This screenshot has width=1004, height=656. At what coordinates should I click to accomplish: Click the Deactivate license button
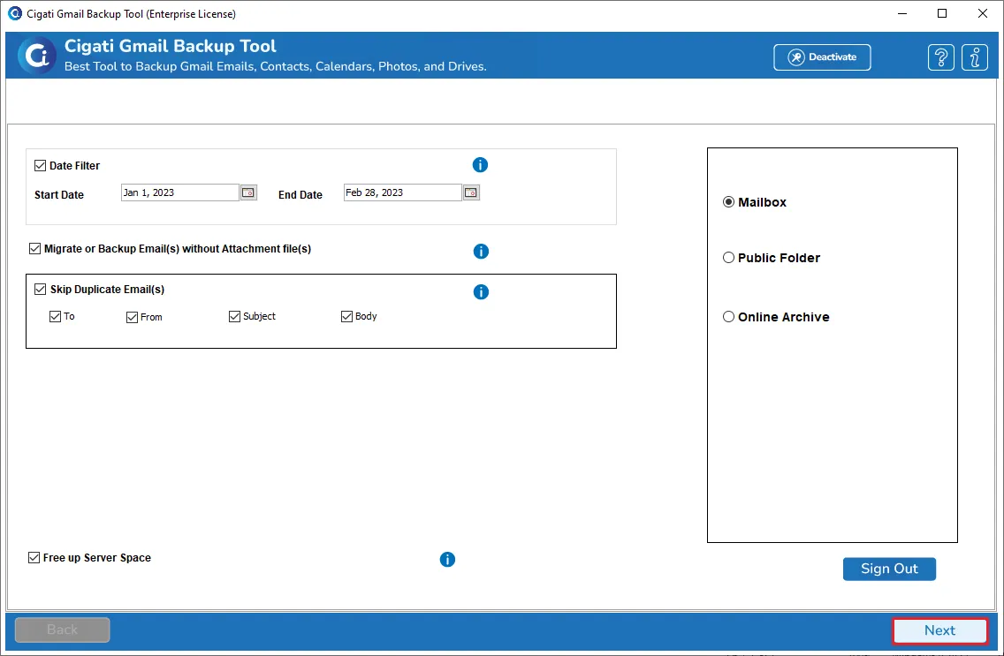pyautogui.click(x=822, y=57)
